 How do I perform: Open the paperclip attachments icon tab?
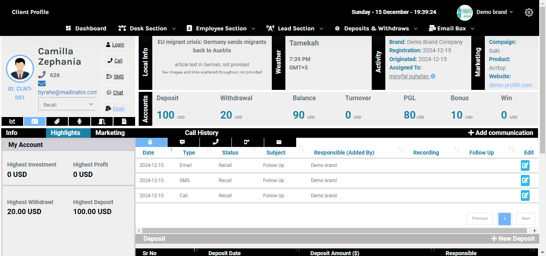tap(57, 121)
